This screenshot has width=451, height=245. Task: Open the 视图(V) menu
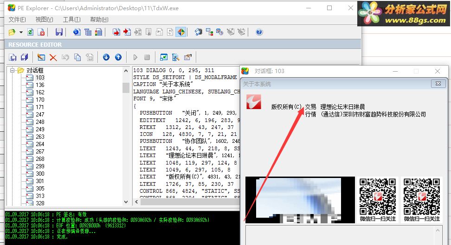tap(44, 19)
